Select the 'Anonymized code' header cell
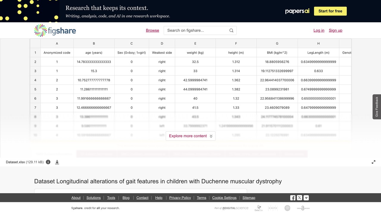This screenshot has height=214, width=381. pyautogui.click(x=57, y=53)
